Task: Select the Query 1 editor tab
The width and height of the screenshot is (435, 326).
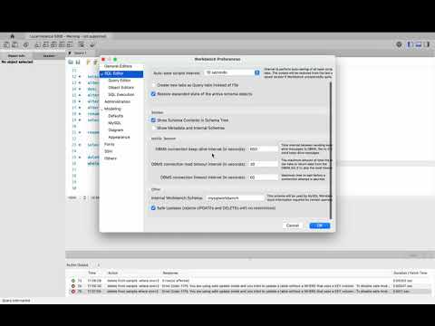Action: click(x=80, y=53)
